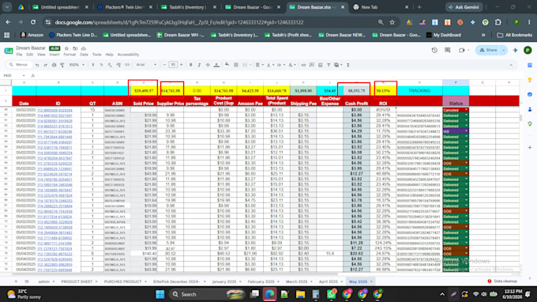This screenshot has height=302, width=537.
Task: Open the browser extensions puzzle icon
Action: (x=498, y=22)
